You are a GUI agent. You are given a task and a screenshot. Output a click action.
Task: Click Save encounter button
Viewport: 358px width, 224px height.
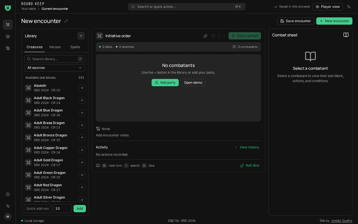pos(296,21)
